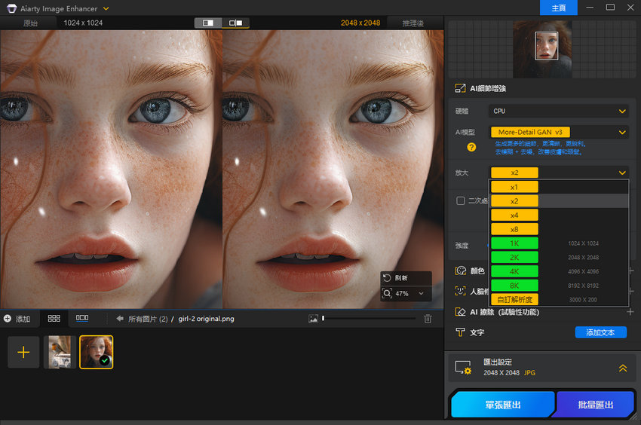Choose the x8 upscale option

coord(558,229)
